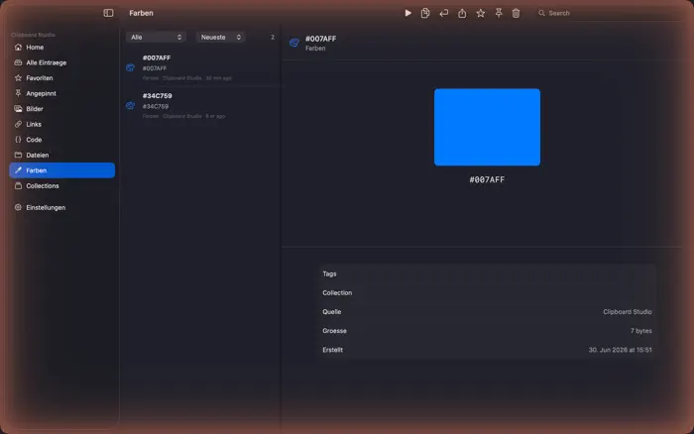Click the Collection row in details

click(x=487, y=293)
